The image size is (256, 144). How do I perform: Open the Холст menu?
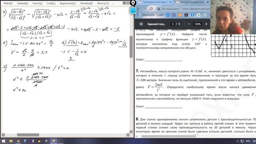37,3
